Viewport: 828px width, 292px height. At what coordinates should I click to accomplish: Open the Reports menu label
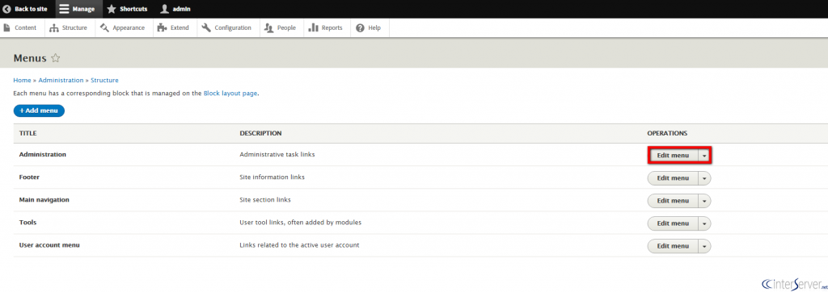[332, 28]
